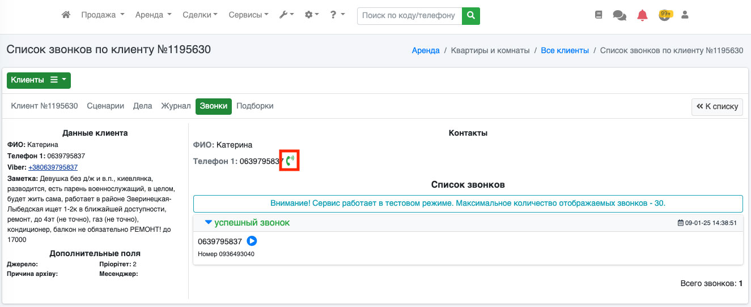Open the Аренда dropdown menu
This screenshot has height=307, width=751.
153,15
